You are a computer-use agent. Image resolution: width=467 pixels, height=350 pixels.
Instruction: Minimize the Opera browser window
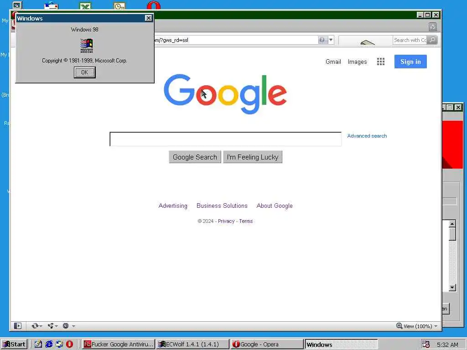pyautogui.click(x=420, y=15)
